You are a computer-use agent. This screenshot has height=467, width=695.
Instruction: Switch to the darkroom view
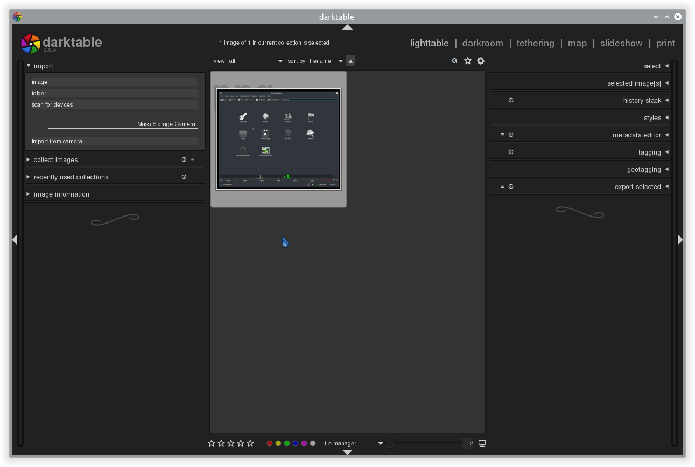(x=482, y=43)
